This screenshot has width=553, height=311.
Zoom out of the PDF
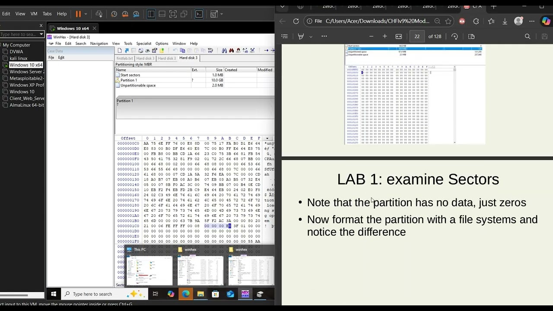coord(371,36)
